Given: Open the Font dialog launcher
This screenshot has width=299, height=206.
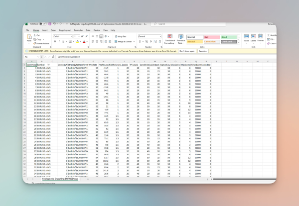Looking at the screenshot, I should click(x=89, y=47).
